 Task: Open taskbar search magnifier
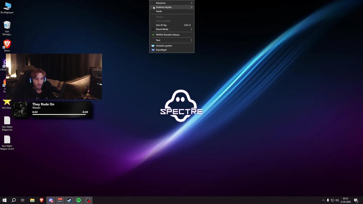pyautogui.click(x=13, y=200)
